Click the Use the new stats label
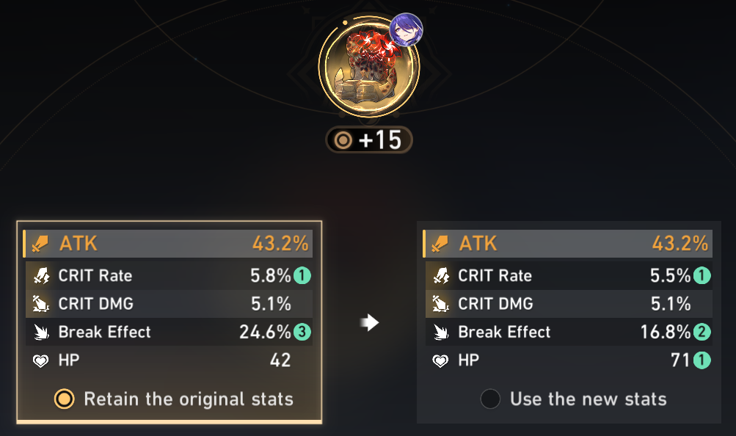Screen dimensions: 736x436 (x=589, y=399)
